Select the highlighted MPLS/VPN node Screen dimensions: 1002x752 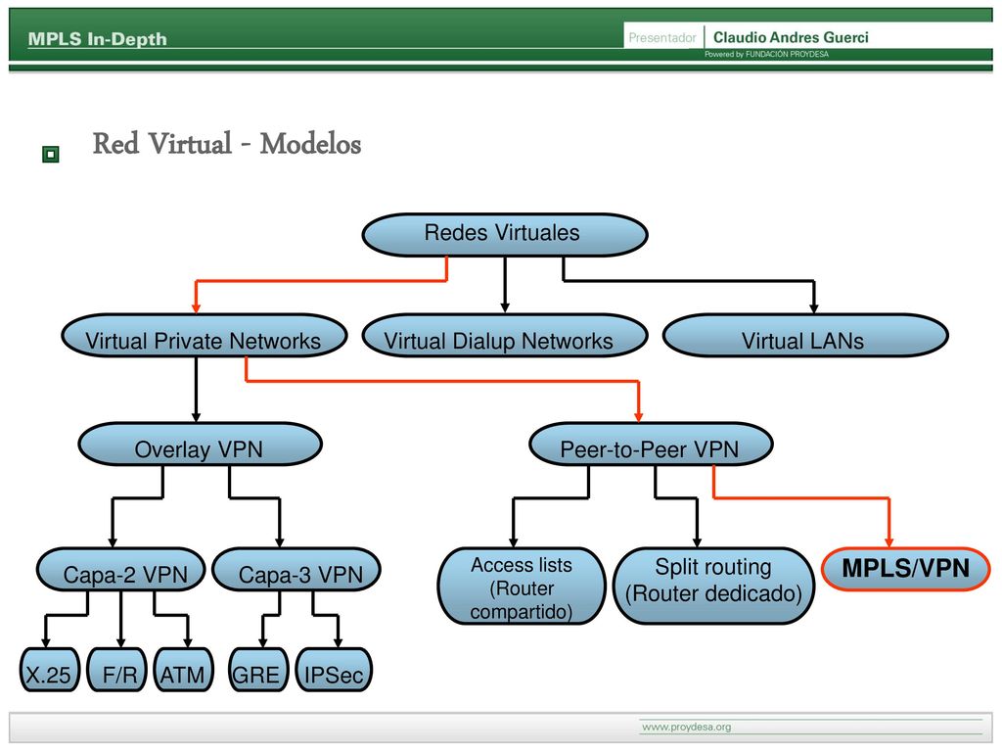tap(905, 569)
